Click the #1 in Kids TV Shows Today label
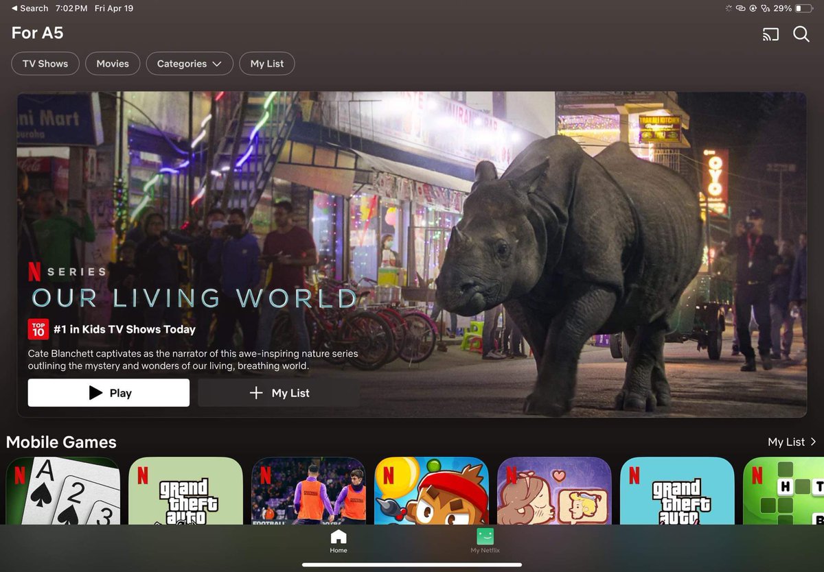This screenshot has height=572, width=824. click(124, 329)
